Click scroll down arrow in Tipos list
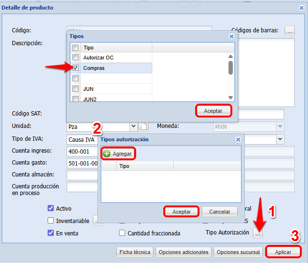The width and height of the screenshot is (308, 263). coord(230,97)
